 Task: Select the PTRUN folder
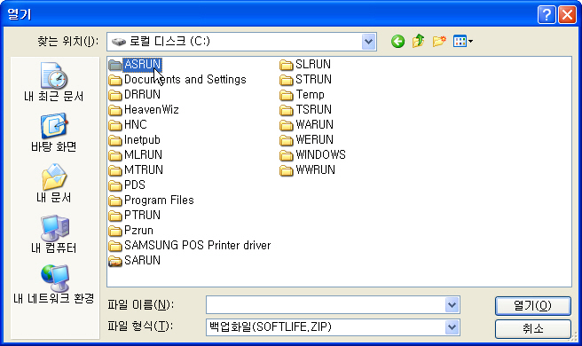tap(135, 216)
